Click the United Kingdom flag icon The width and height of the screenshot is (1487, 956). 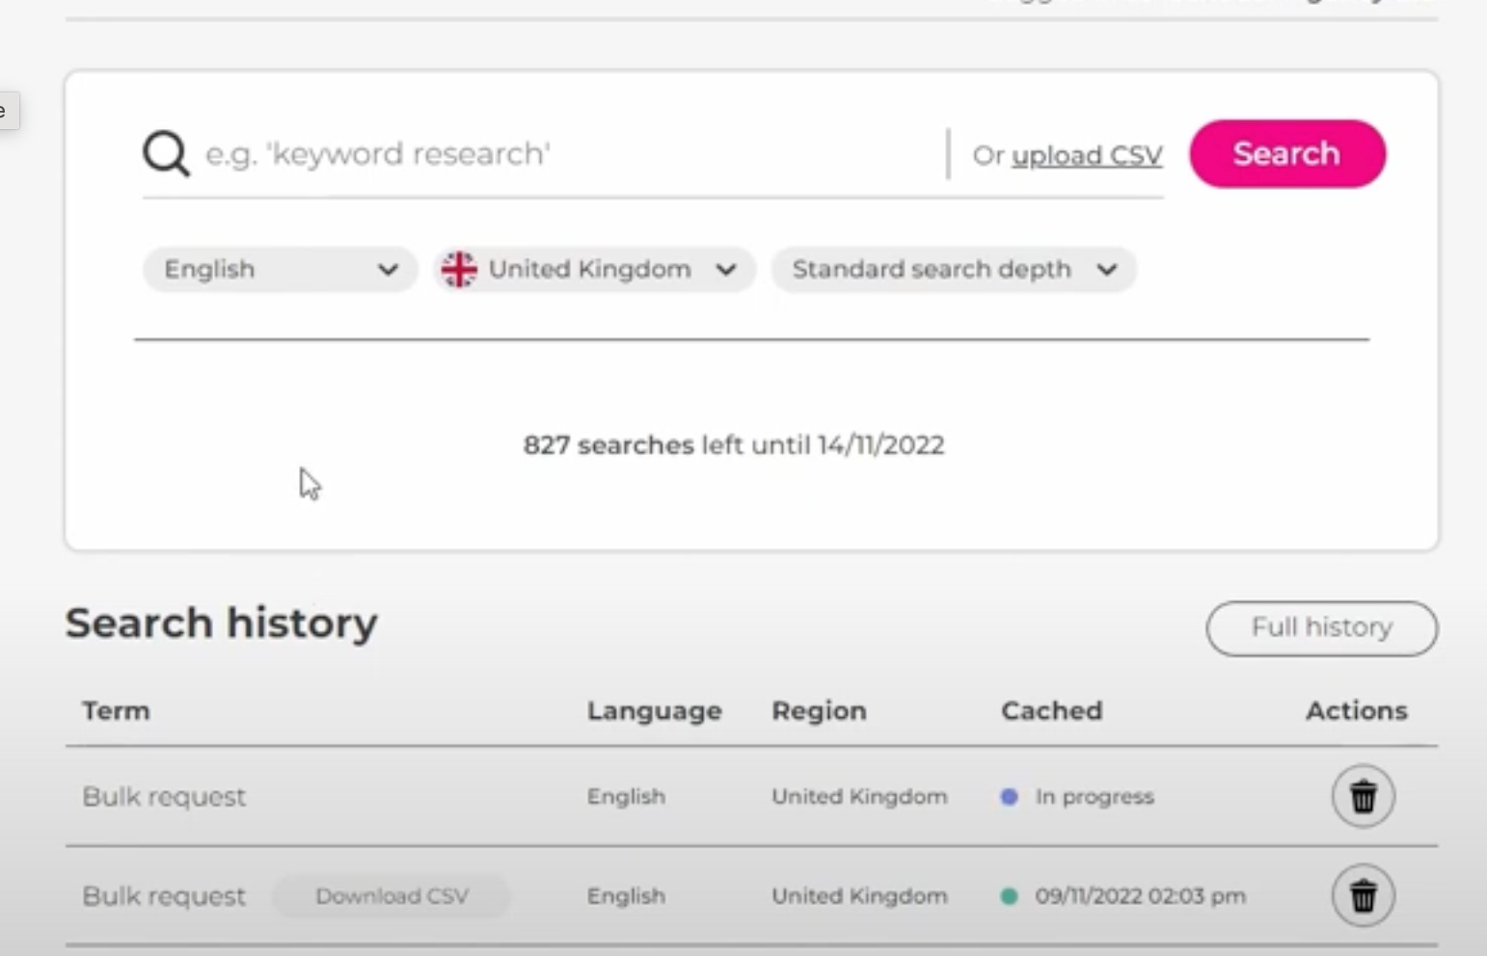tap(459, 270)
